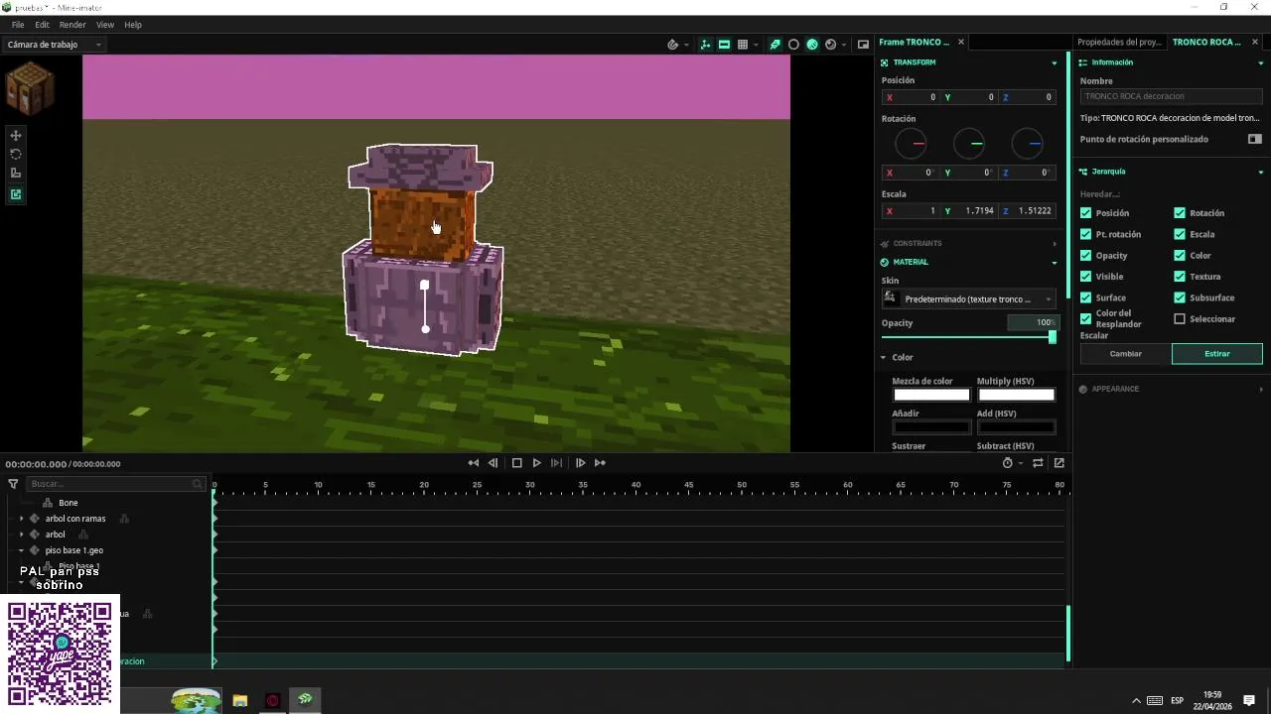Expand arbol con ramas tree item
The image size is (1271, 714).
pos(22,519)
